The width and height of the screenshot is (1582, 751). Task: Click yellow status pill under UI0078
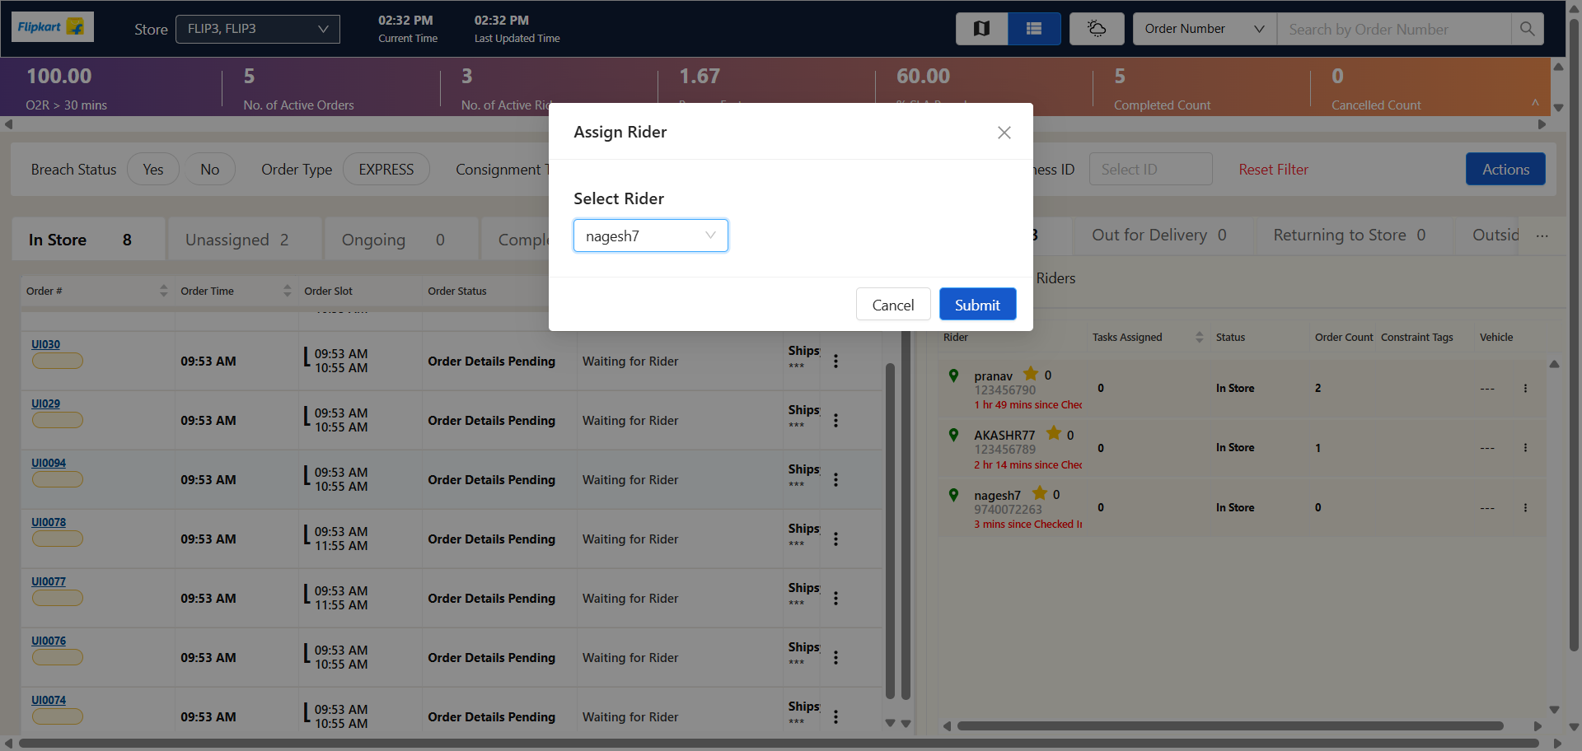pyautogui.click(x=58, y=539)
